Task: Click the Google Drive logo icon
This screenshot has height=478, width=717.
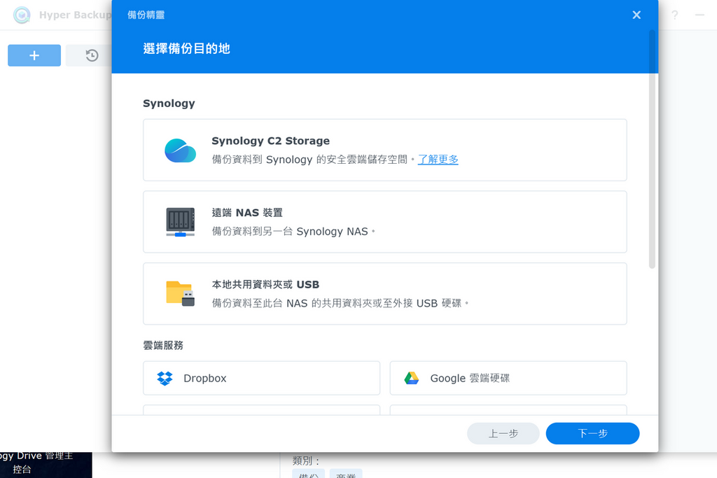Action: tap(412, 379)
